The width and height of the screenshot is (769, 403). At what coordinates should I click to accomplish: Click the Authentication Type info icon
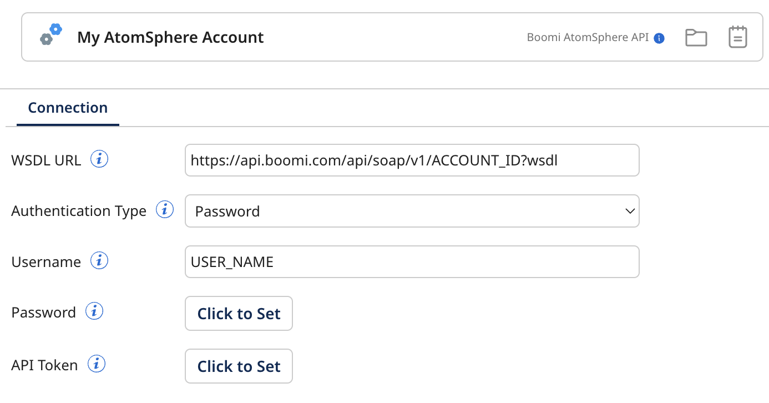click(164, 209)
